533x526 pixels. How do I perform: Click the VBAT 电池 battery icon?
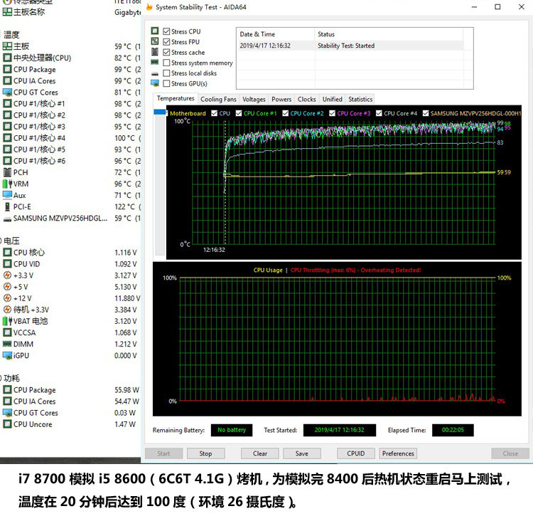7,321
